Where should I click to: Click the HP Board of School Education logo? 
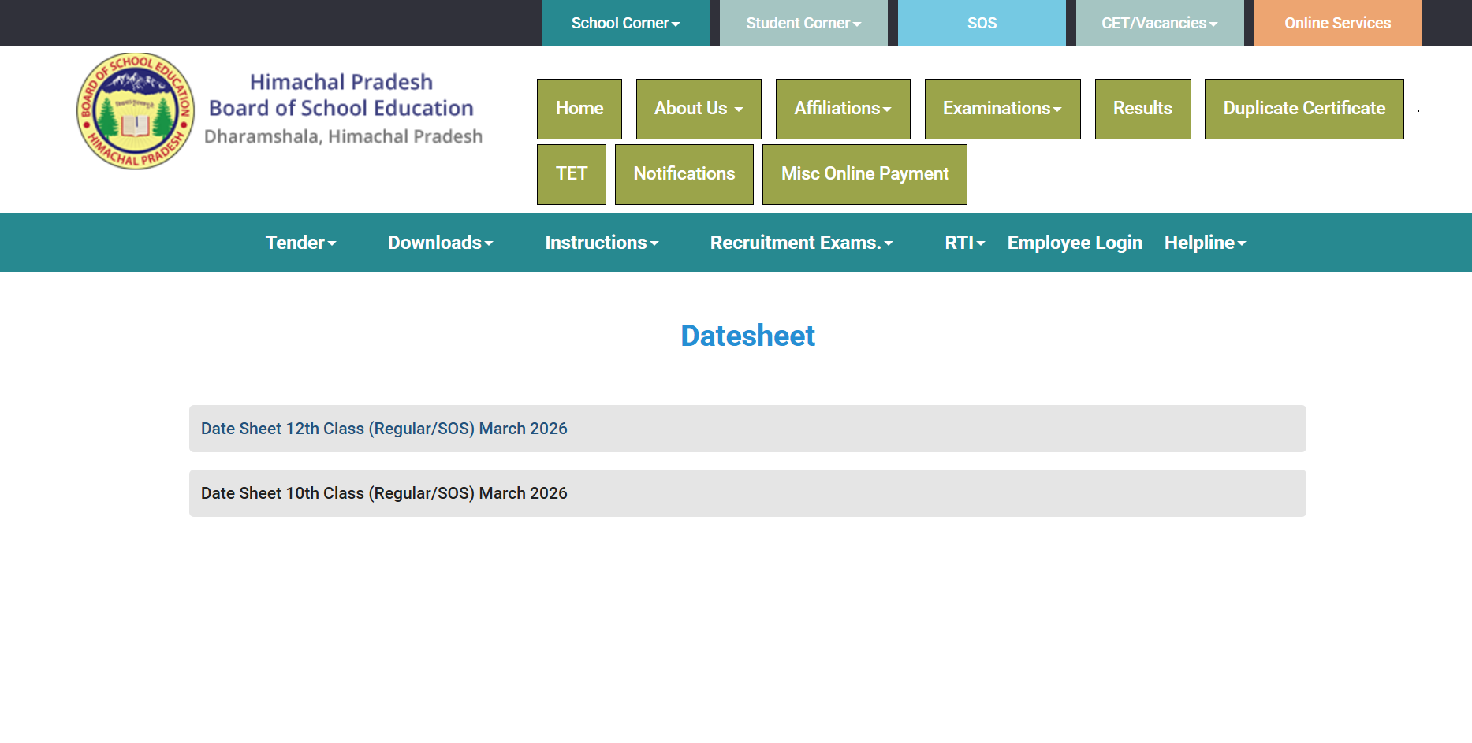point(136,111)
